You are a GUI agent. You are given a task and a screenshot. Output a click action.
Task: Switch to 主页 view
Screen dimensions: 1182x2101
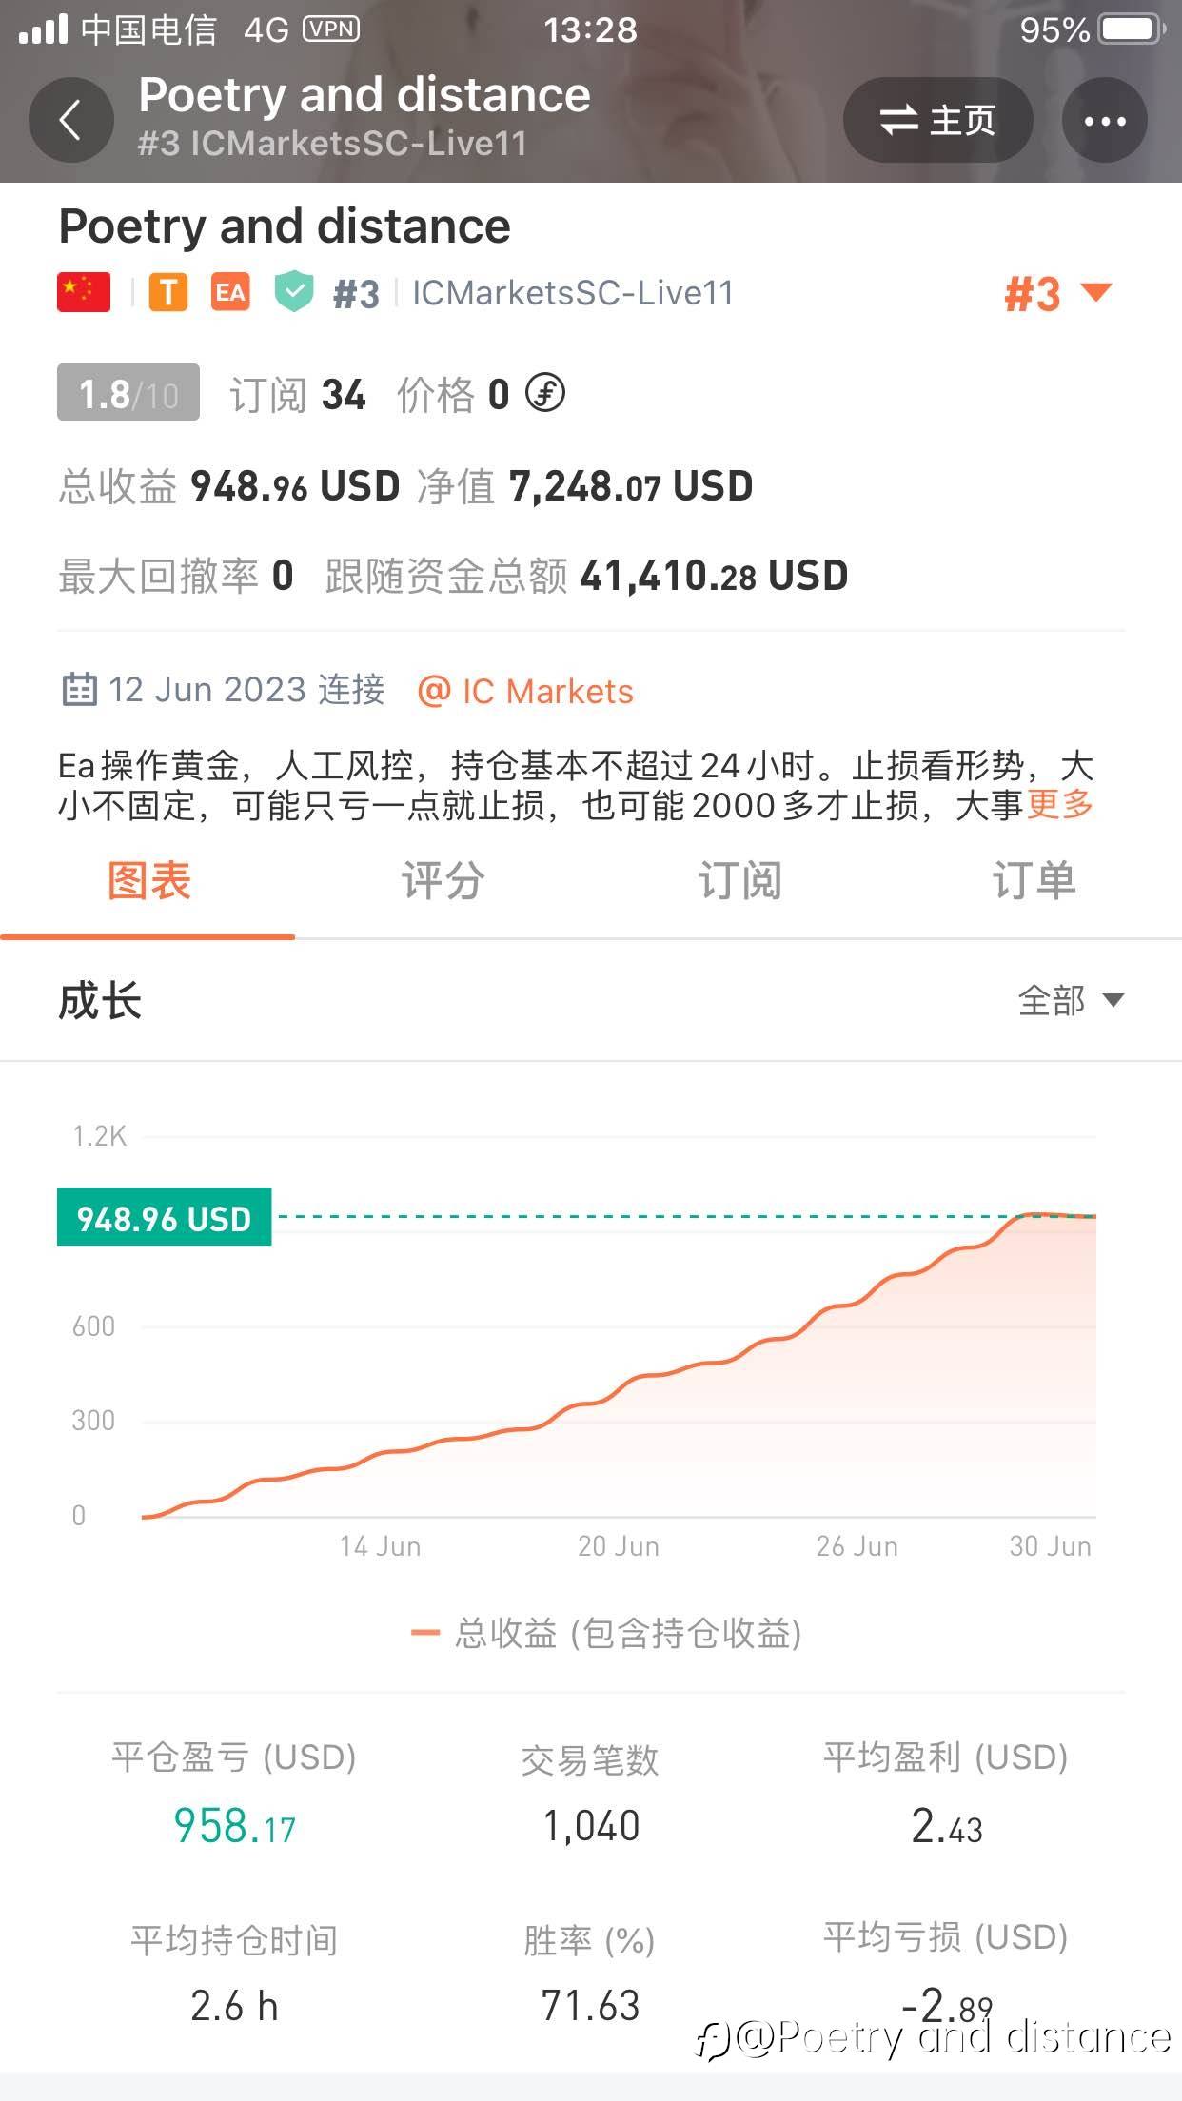point(937,121)
